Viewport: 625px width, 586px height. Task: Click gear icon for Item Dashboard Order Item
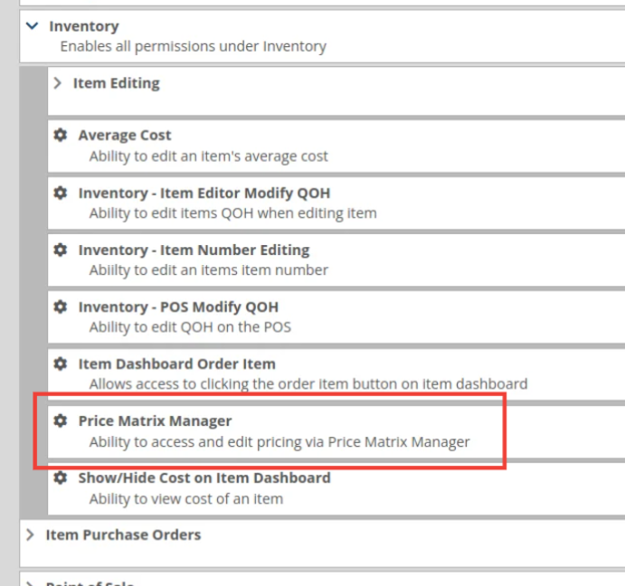pos(61,364)
